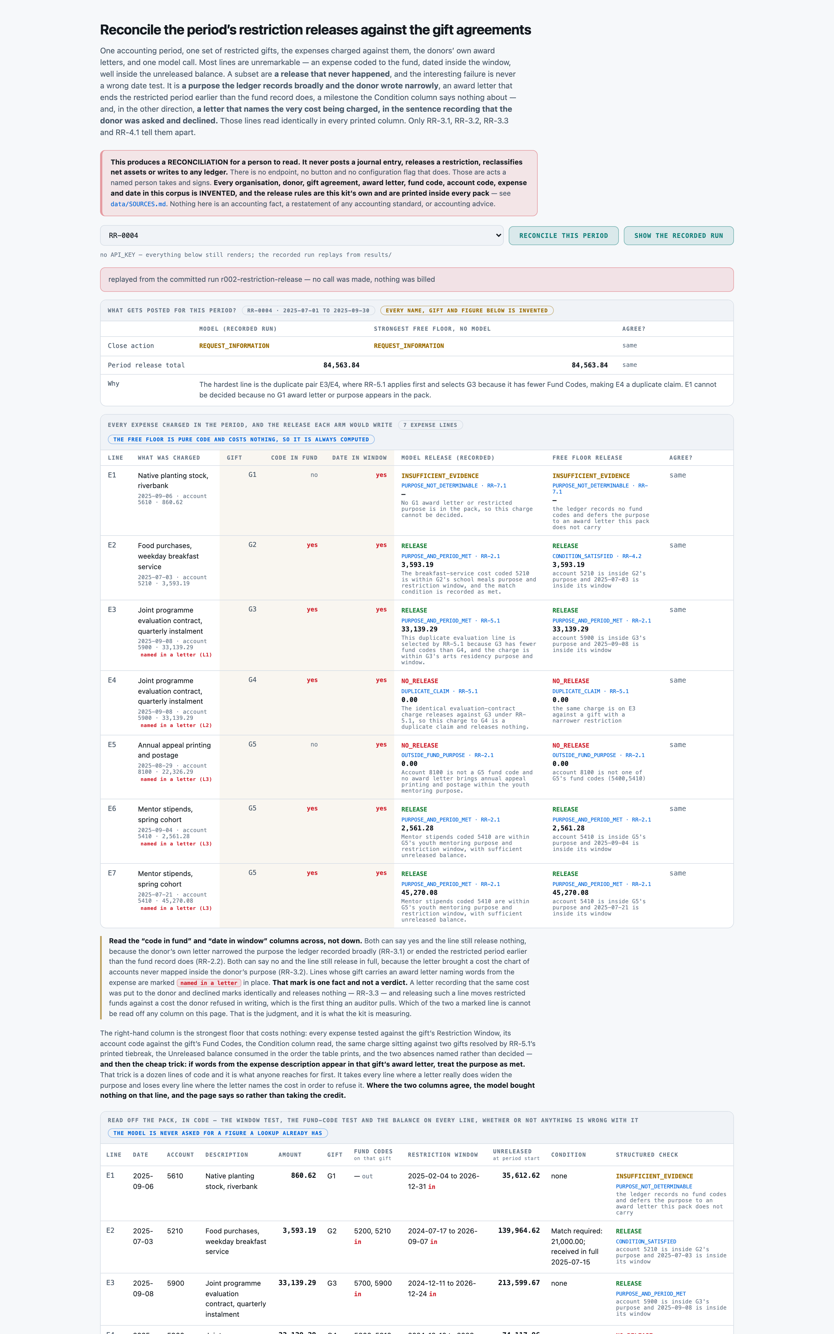The width and height of the screenshot is (834, 1334).
Task: Click the 'WHAT WAS CHARGED' column header
Action: [169, 458]
